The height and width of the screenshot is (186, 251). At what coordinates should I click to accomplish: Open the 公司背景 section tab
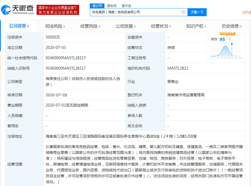(19, 26)
